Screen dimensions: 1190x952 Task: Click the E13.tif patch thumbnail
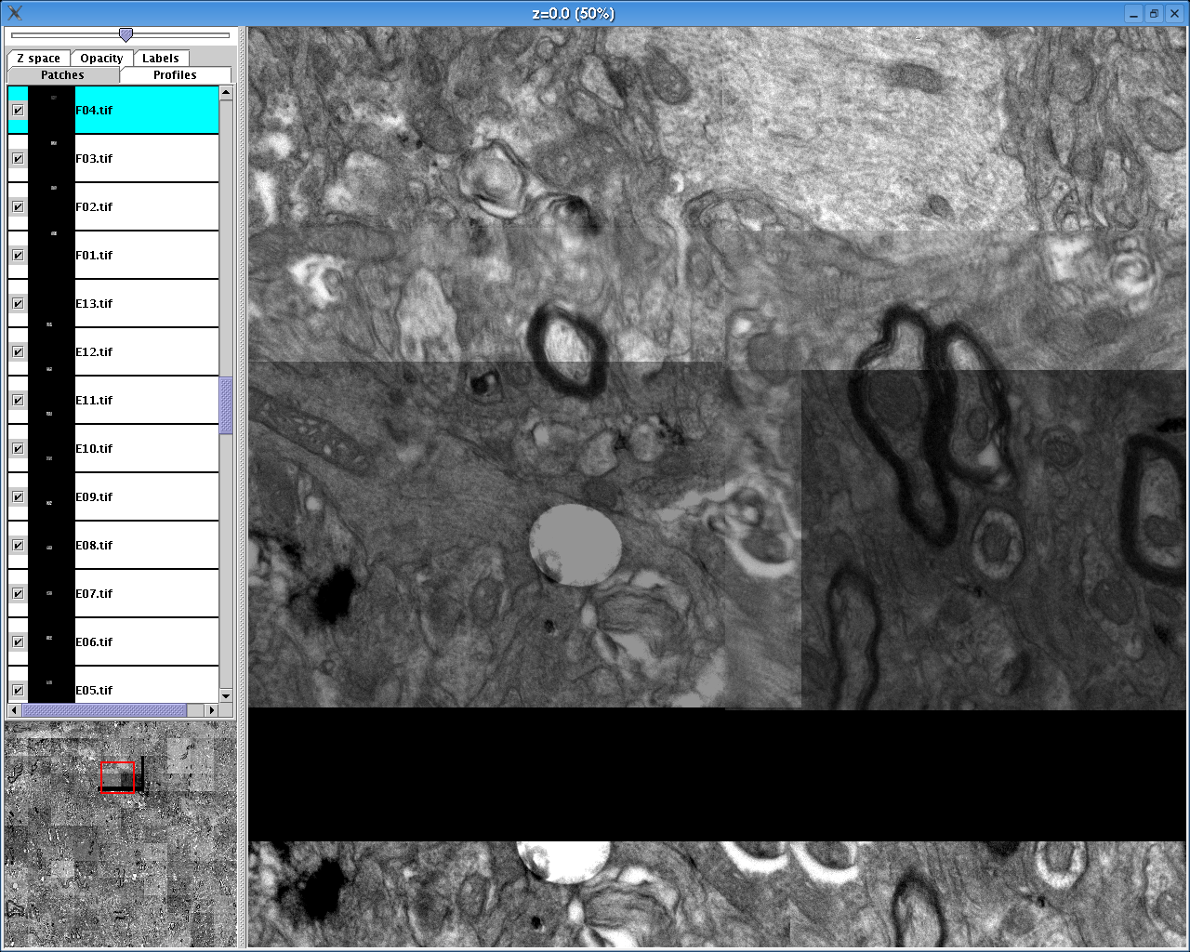pyautogui.click(x=52, y=303)
